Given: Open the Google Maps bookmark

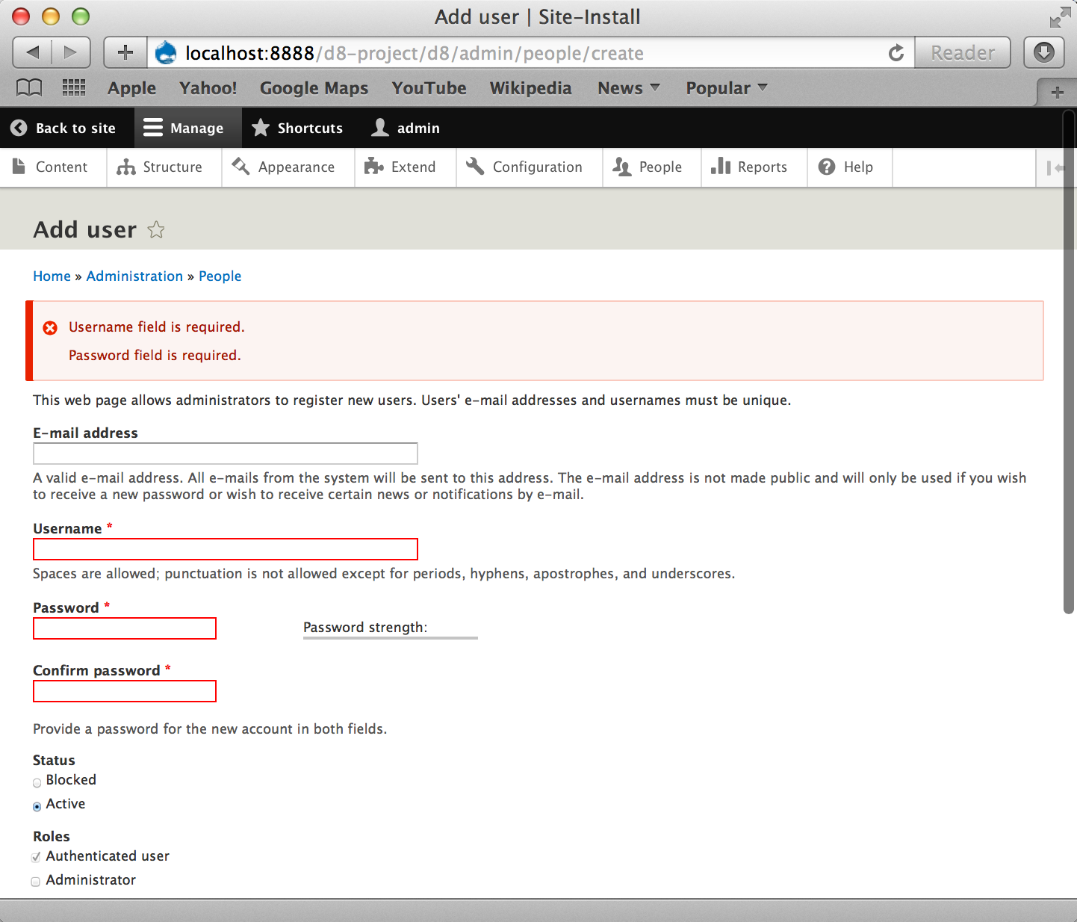Looking at the screenshot, I should 314,88.
